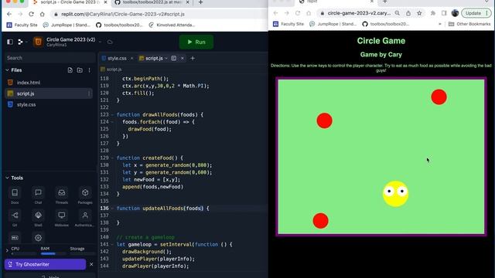Open style.css from the file tree
Screen dimensions: 495x278
coord(26,105)
